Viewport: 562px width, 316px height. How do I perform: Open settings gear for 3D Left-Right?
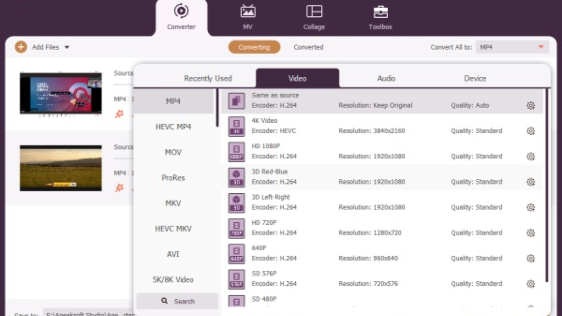pos(531,207)
